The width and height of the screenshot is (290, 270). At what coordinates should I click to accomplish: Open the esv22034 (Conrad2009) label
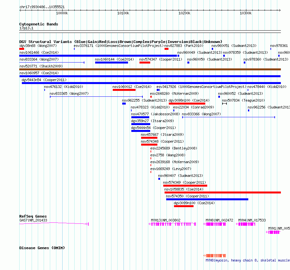pyautogui.click(x=194, y=107)
